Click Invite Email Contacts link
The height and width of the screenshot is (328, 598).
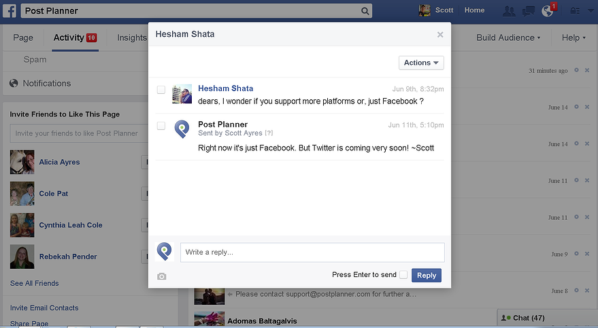(44, 308)
